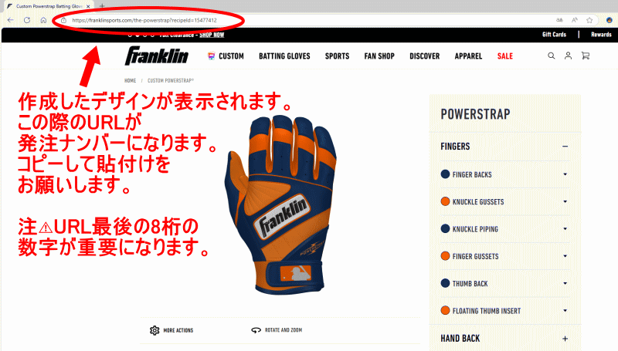Screen dimensions: 618x351
Task: Click the More Actions gear icon
Action: pos(154,330)
